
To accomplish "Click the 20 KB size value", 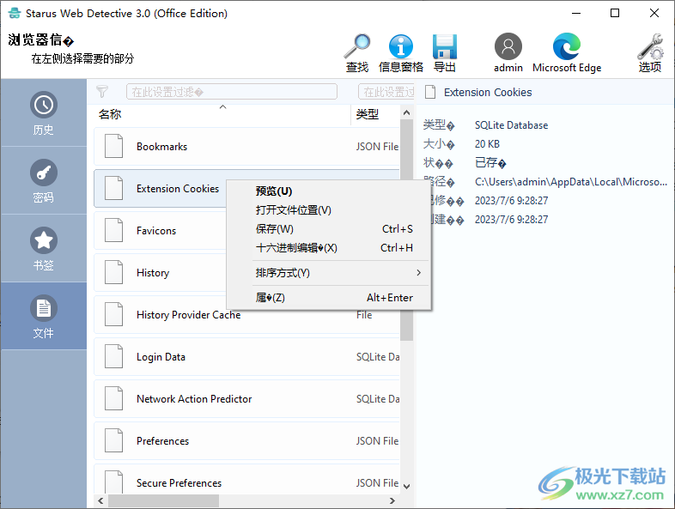I will tap(487, 144).
